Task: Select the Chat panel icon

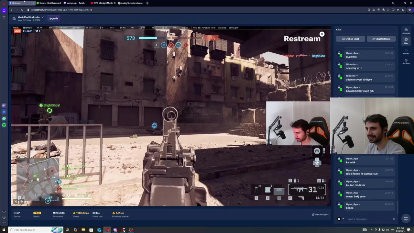Action: 406,41
